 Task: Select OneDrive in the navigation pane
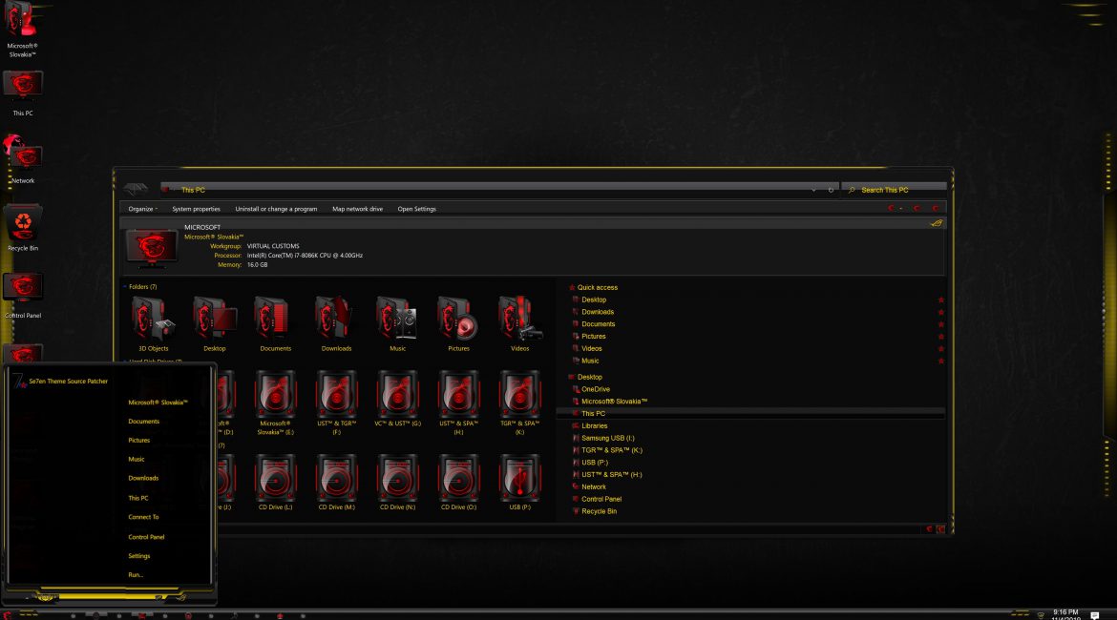click(x=596, y=389)
